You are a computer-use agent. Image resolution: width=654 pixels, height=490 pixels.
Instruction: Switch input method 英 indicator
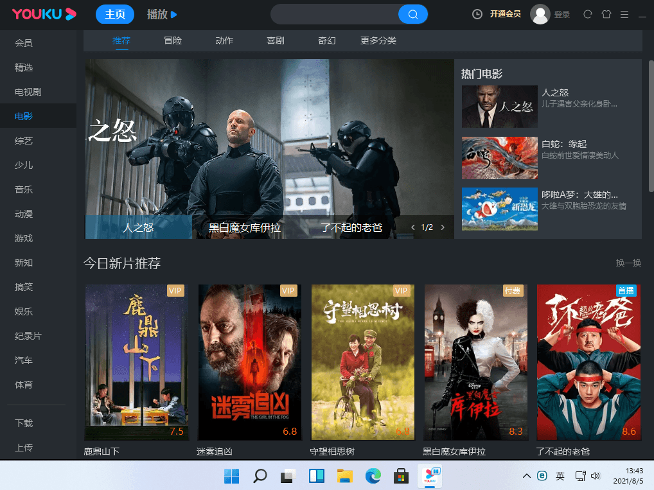[560, 476]
